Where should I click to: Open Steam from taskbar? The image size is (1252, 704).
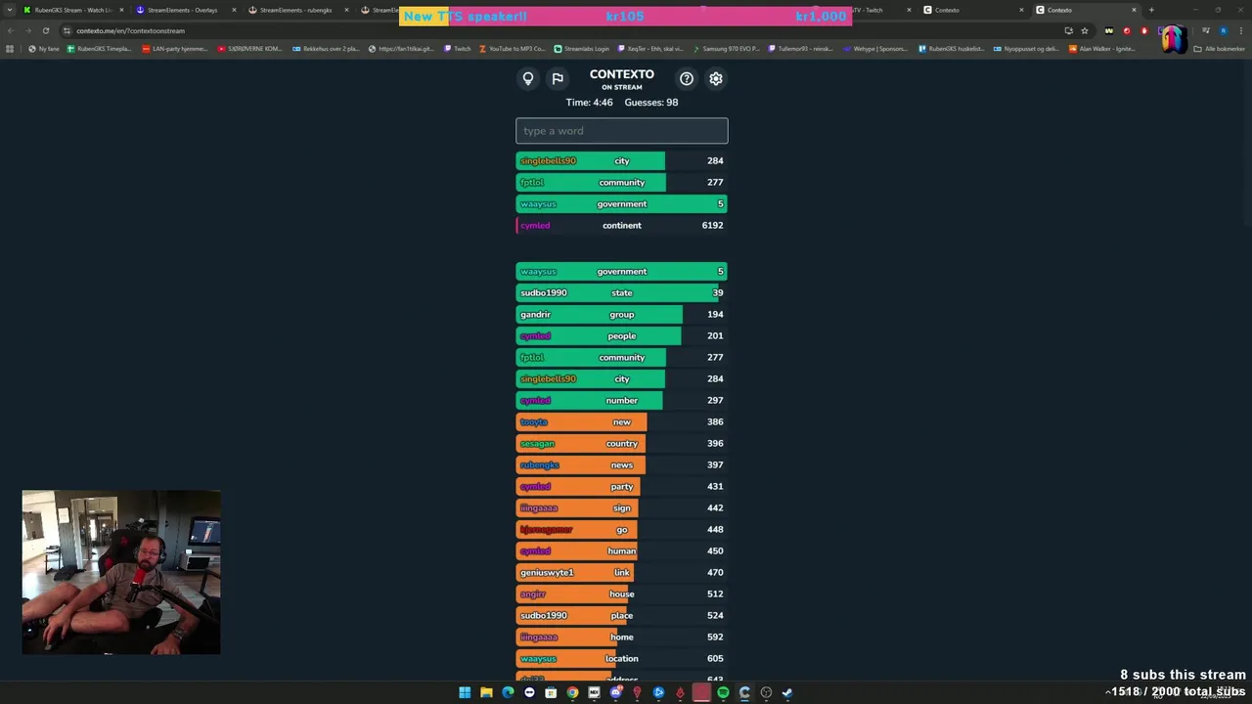pos(787,692)
